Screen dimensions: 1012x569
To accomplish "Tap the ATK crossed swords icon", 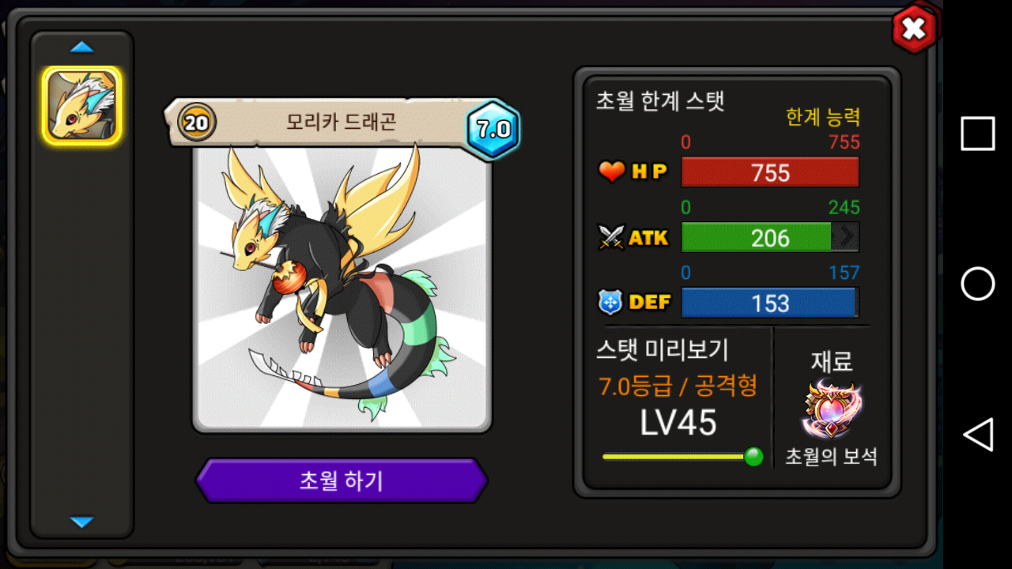I will click(x=611, y=237).
